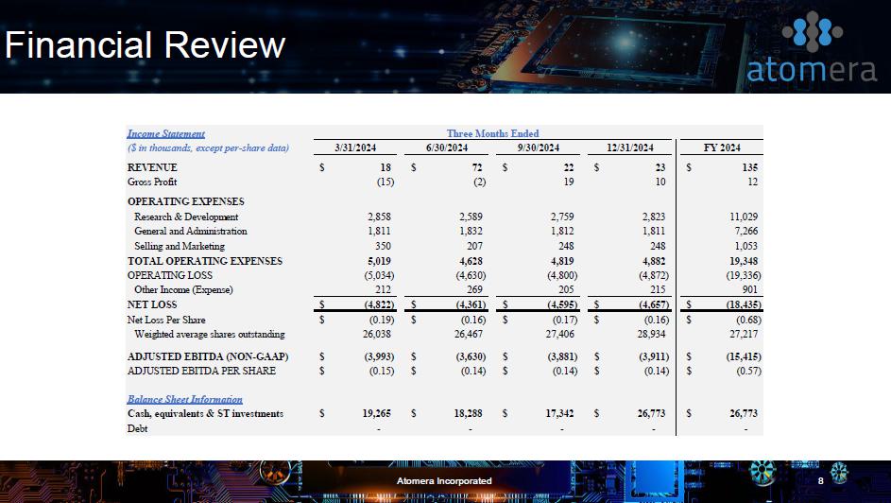Screen dimensions: 891x503
Task: Select the FY 2024 column header
Action: click(723, 147)
